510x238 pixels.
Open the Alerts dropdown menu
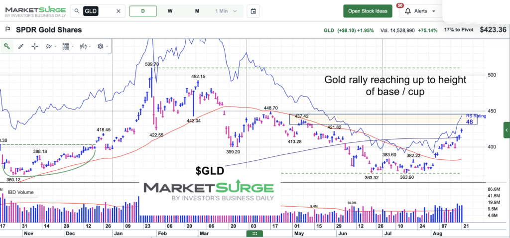(x=420, y=11)
